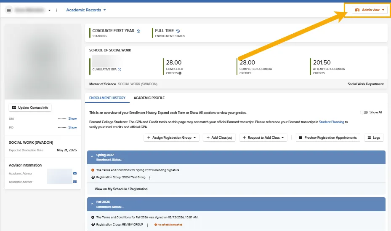The height and width of the screenshot is (231, 391).
Task: Click history icon beside Cumulative GPA
Action: (120, 70)
